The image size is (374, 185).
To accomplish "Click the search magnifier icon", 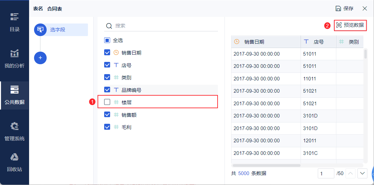I will 109,26.
